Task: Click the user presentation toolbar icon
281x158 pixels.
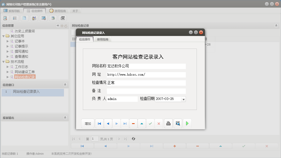Action: (34, 18)
